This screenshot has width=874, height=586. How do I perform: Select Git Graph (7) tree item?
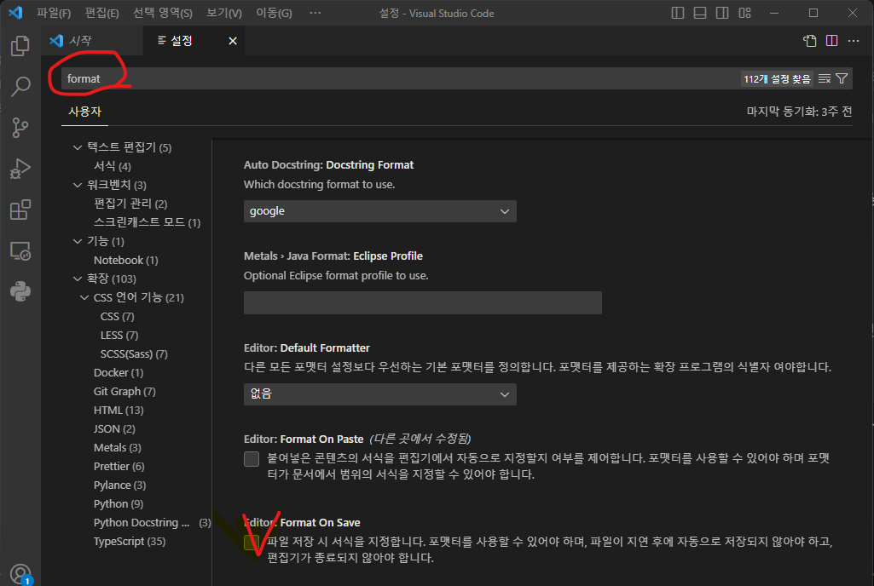tap(124, 392)
